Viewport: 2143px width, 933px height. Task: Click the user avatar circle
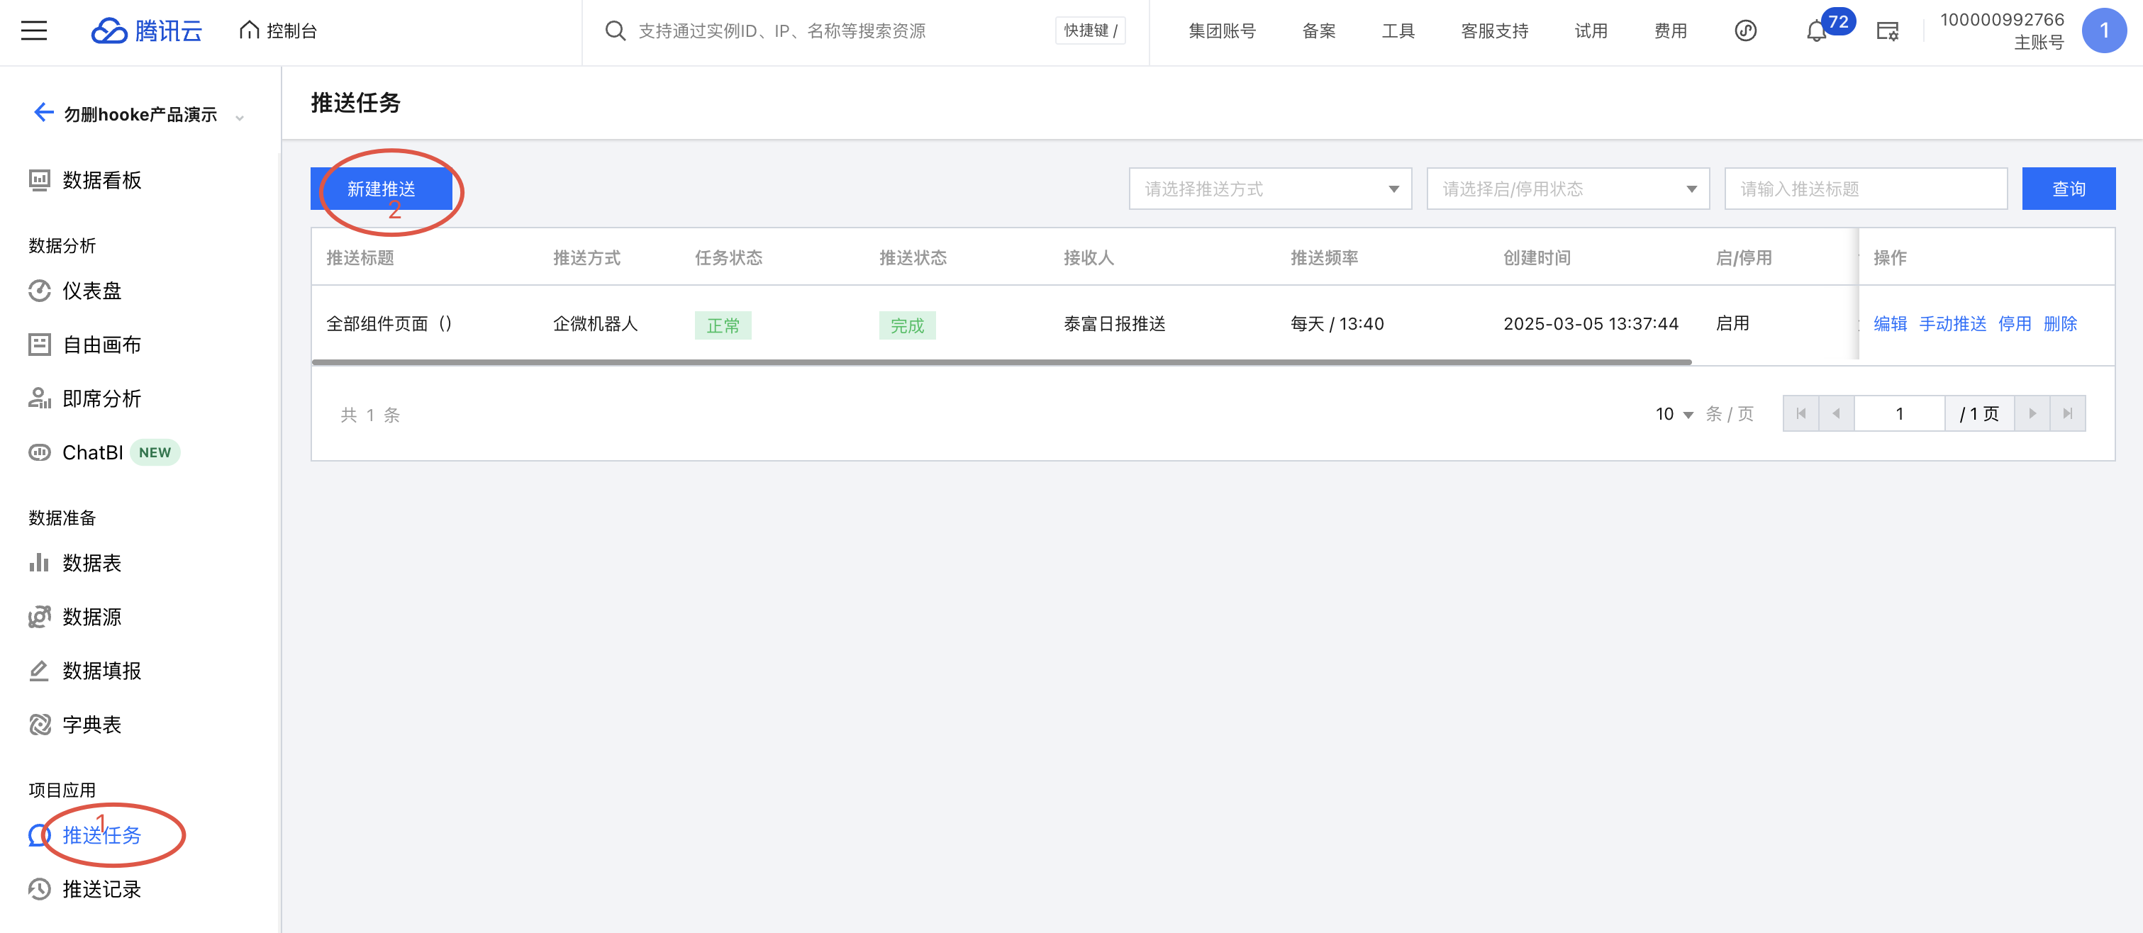[x=2103, y=30]
